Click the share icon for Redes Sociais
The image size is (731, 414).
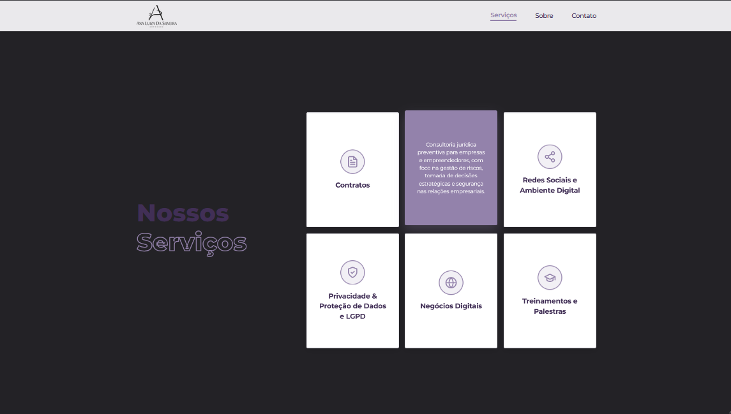pos(550,157)
